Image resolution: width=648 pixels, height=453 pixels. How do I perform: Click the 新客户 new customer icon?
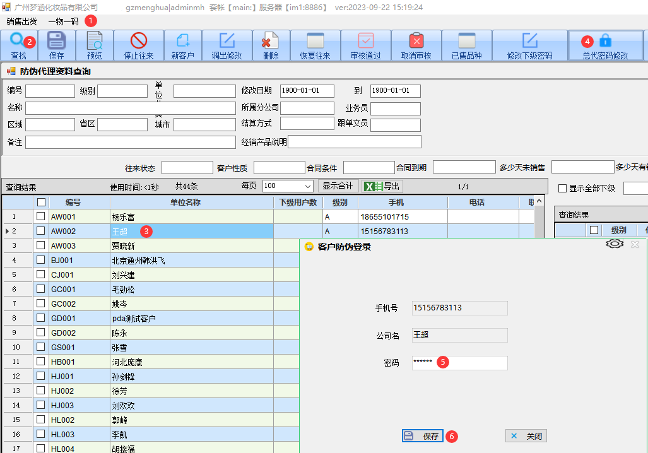[x=183, y=41]
